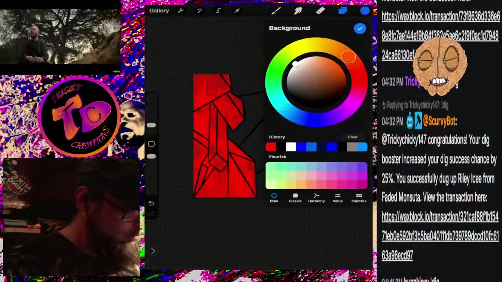Click the vevo music video thumbnail
502x282 pixels.
click(60, 38)
